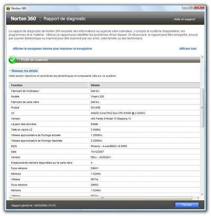Click the horizontal scroll left arrow
211x216 pixels.
pyautogui.click(x=11, y=198)
